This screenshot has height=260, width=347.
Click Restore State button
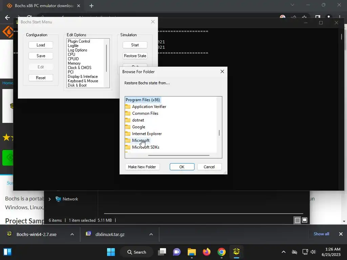135,56
